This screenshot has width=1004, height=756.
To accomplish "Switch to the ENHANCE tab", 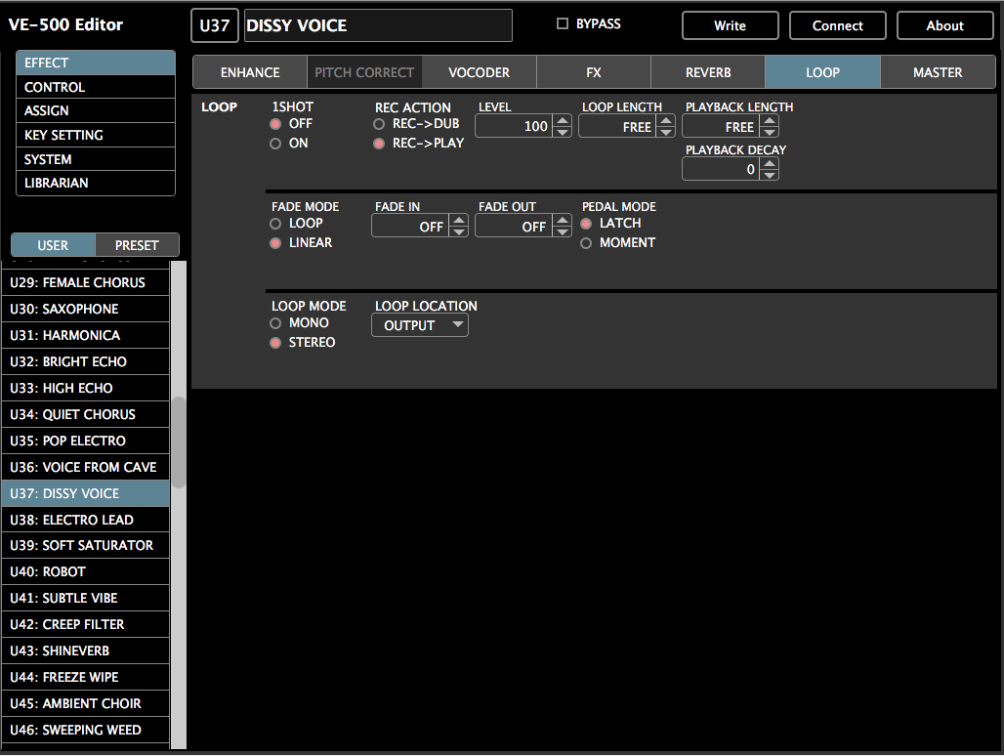I will (250, 72).
